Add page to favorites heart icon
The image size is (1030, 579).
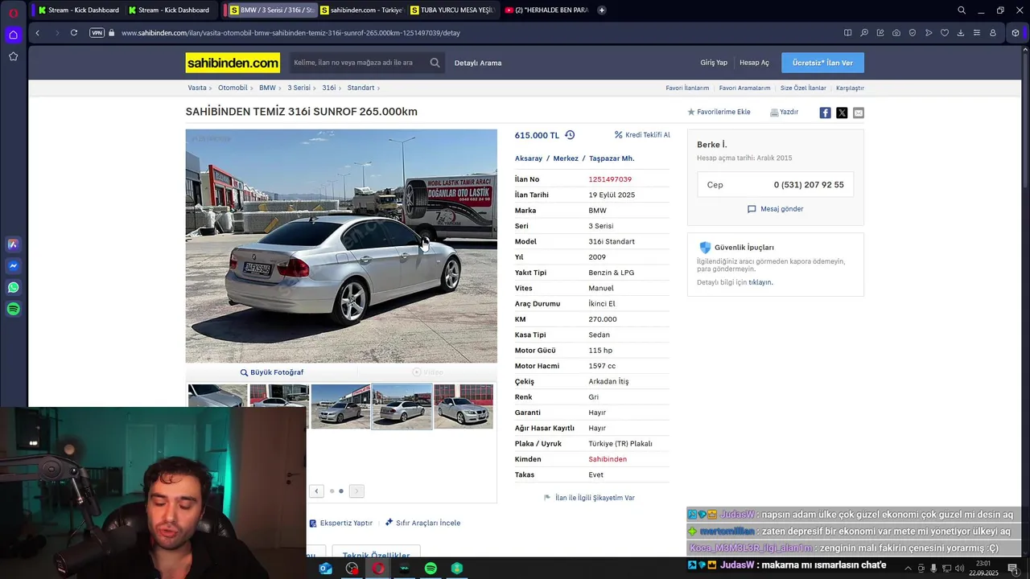click(945, 33)
